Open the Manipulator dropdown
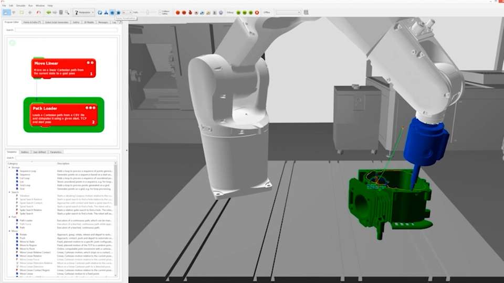The height and width of the screenshot is (283, 504). (83, 13)
